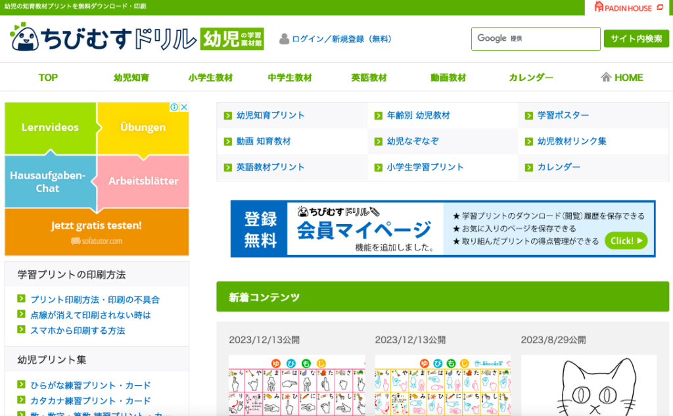Click the Arbeitsblätter tile in the ad

143,181
